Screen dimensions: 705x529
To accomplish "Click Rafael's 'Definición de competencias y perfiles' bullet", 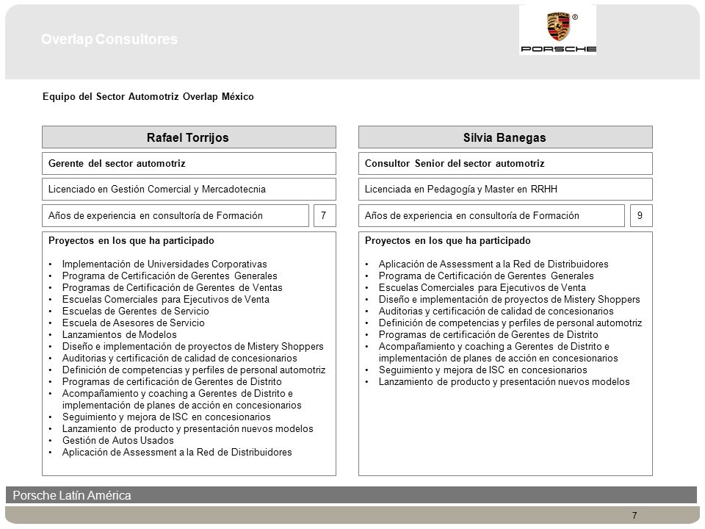I will tap(194, 370).
